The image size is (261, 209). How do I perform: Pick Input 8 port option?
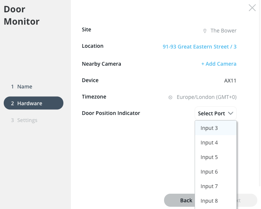[209, 201]
